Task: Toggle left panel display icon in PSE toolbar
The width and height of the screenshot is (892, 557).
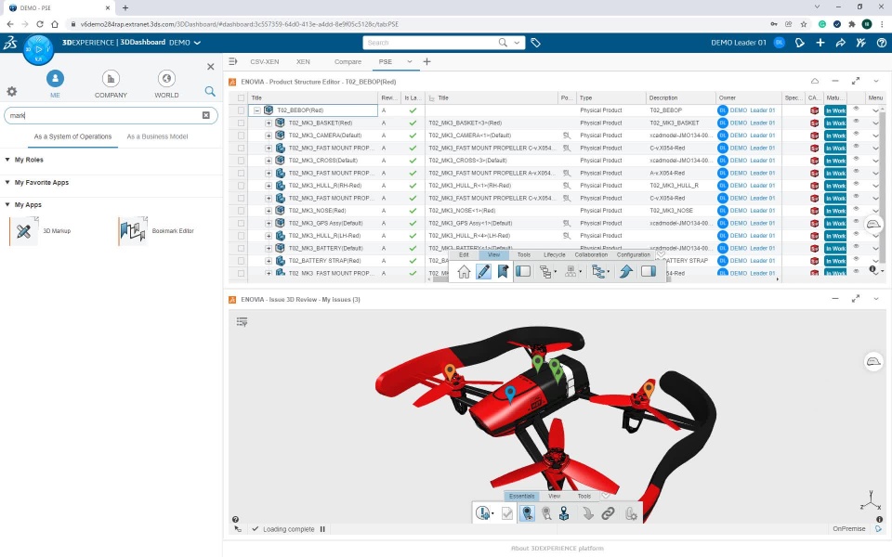Action: (x=523, y=272)
